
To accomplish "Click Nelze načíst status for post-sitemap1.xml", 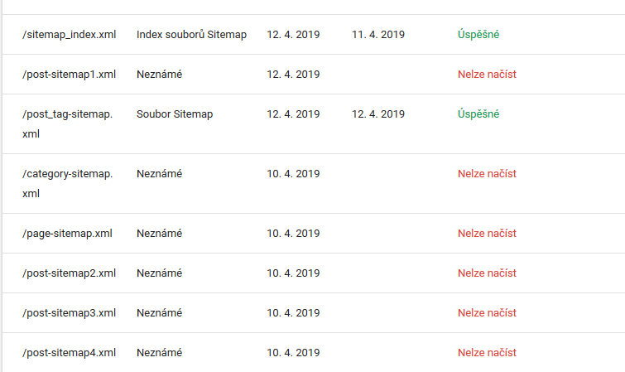I will [x=487, y=75].
